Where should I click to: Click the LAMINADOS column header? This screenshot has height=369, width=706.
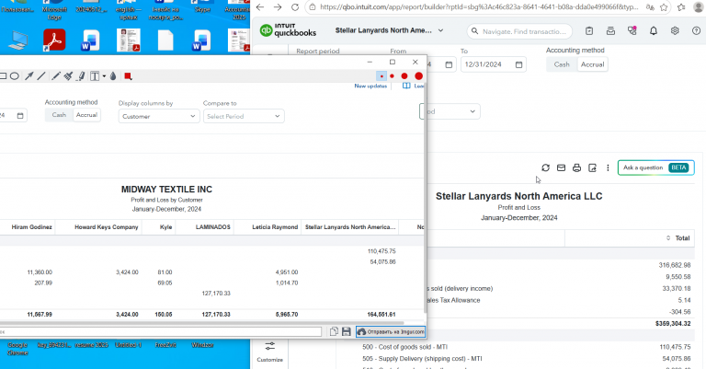pyautogui.click(x=213, y=227)
